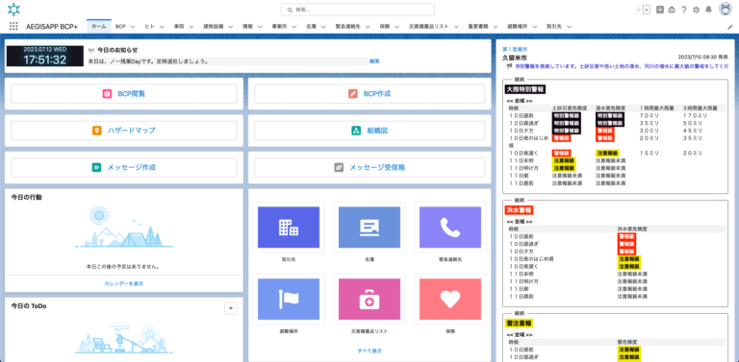
Task: Click the megaphone icon beside 特別警報 message
Action: [x=509, y=66]
